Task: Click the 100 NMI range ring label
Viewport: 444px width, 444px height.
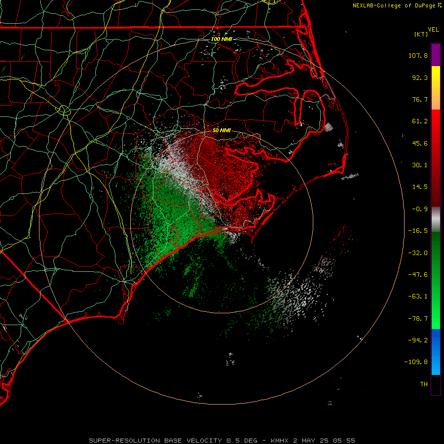Action: (x=222, y=39)
